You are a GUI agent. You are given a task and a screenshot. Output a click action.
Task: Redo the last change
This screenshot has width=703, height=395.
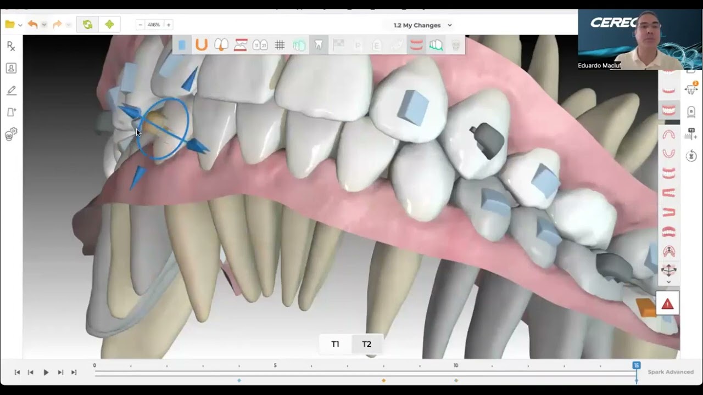tap(57, 25)
